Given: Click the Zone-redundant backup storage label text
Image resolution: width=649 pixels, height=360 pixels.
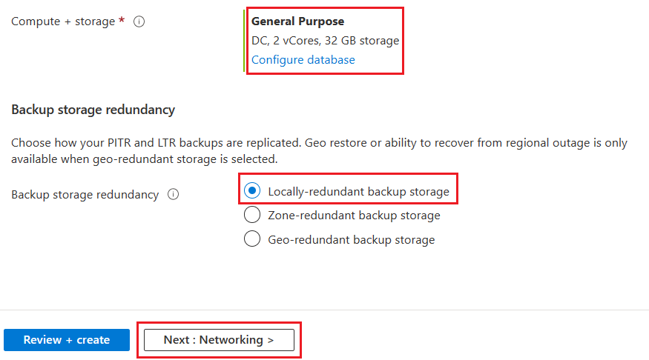Looking at the screenshot, I should pos(354,216).
